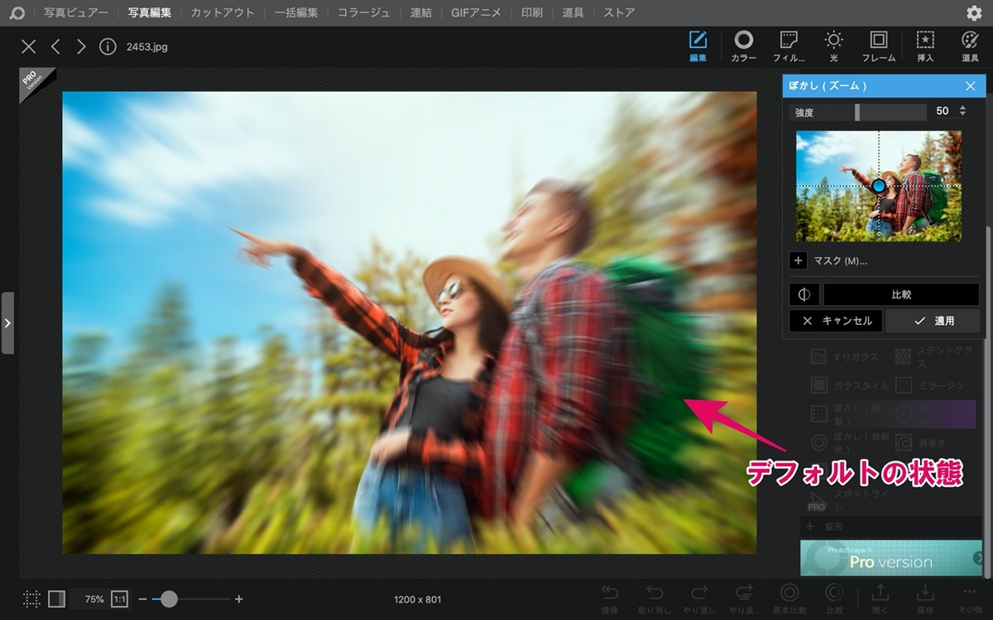Go to the next photo
Image resolution: width=993 pixels, height=620 pixels.
click(81, 47)
